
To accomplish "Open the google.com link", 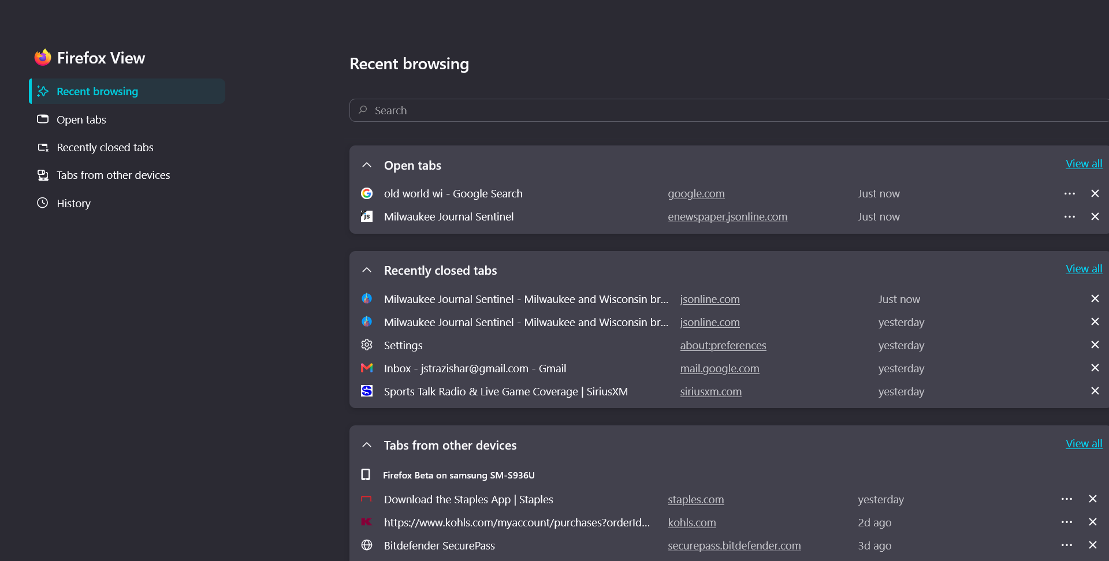I will click(696, 194).
